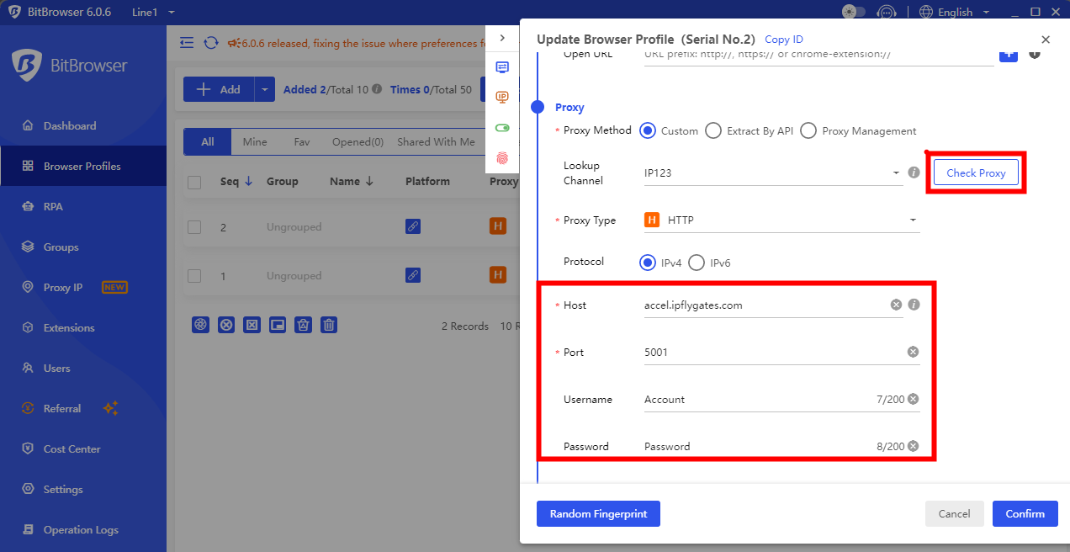
Task: Select the Custom proxy method
Action: 648,130
